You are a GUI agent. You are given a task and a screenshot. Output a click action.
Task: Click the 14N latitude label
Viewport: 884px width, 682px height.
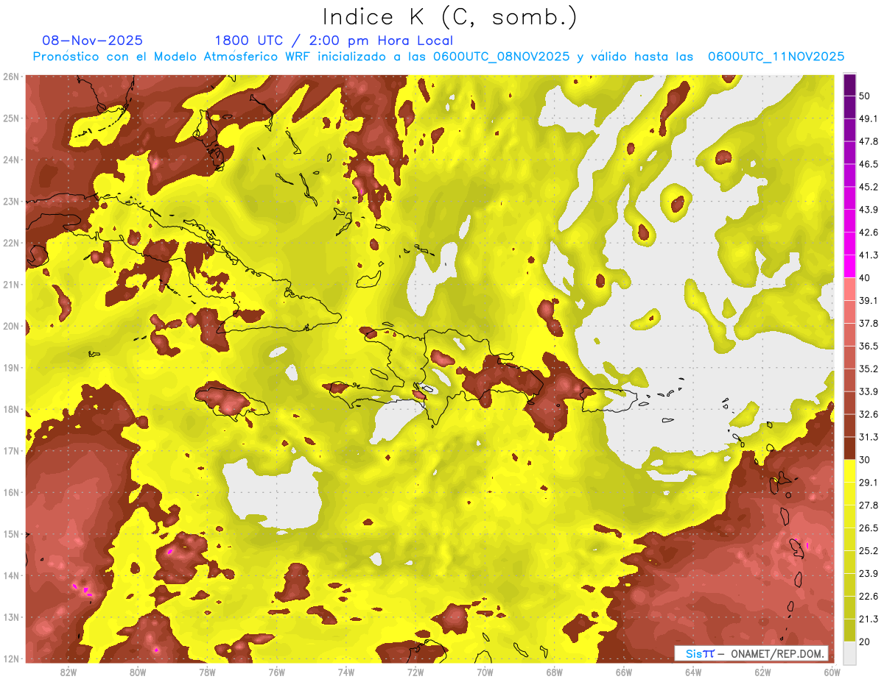11,575
